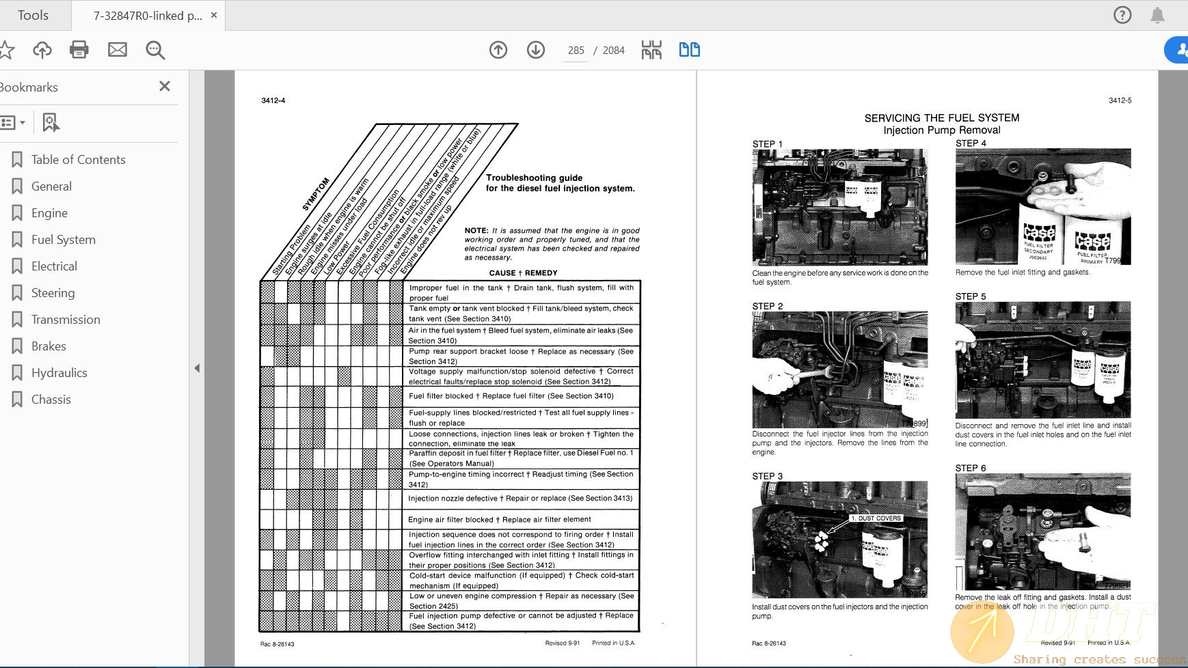The height and width of the screenshot is (668, 1188).
Task: Open the notifications bell
Action: pyautogui.click(x=1157, y=15)
